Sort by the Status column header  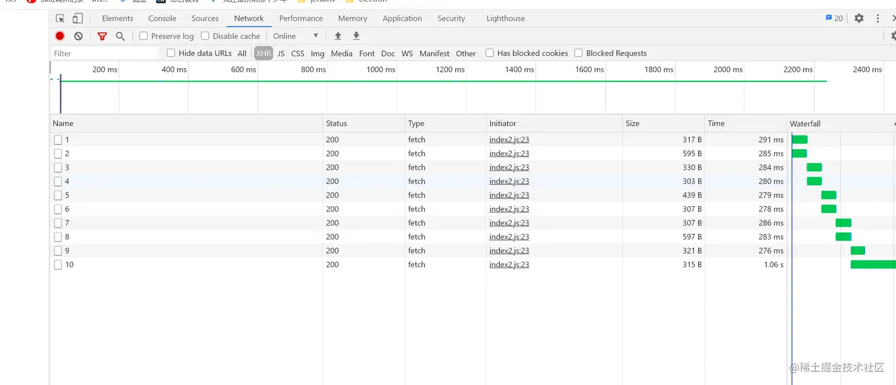364,123
